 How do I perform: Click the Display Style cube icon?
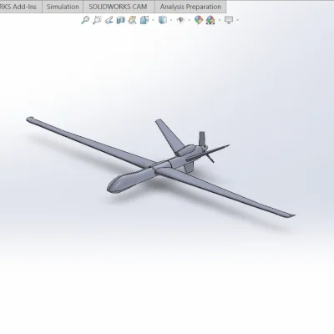click(x=163, y=20)
